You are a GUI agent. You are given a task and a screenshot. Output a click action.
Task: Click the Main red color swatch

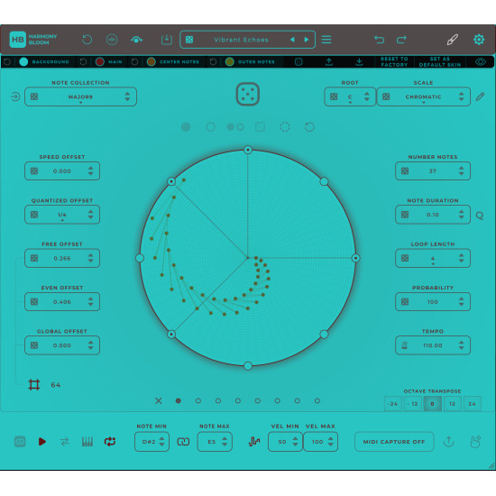[100, 61]
